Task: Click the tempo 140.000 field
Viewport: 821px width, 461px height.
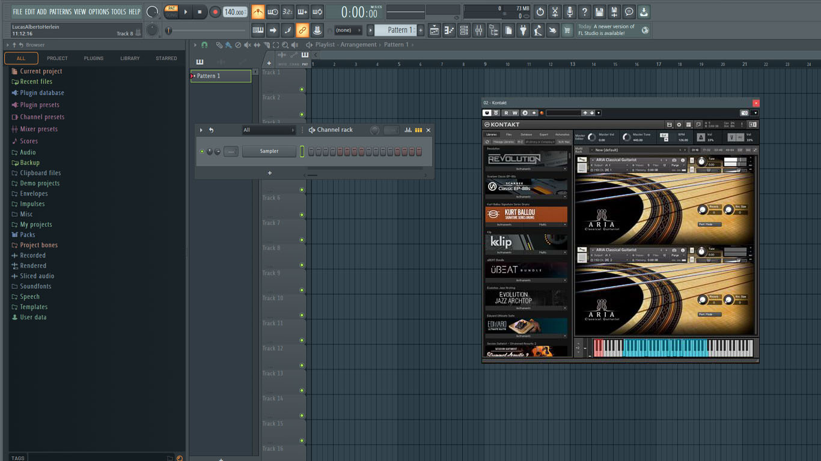Action: click(x=235, y=11)
